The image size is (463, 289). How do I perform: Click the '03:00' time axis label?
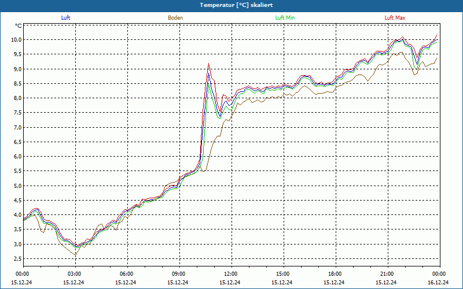coord(75,274)
